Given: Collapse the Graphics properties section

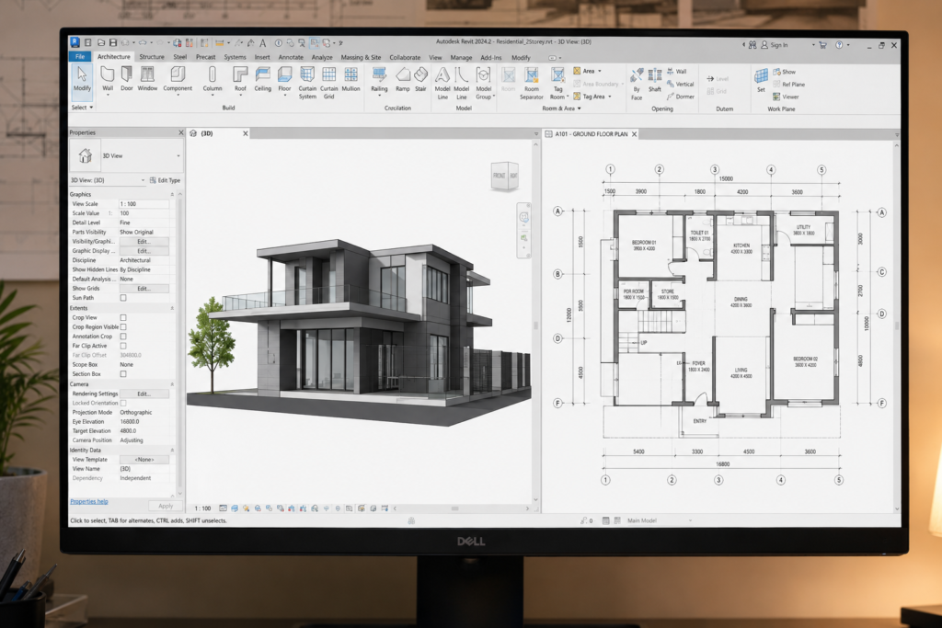Looking at the screenshot, I should tap(172, 195).
